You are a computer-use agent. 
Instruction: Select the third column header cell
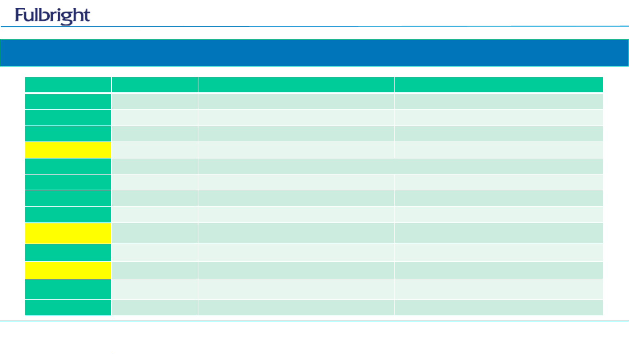[x=296, y=85]
